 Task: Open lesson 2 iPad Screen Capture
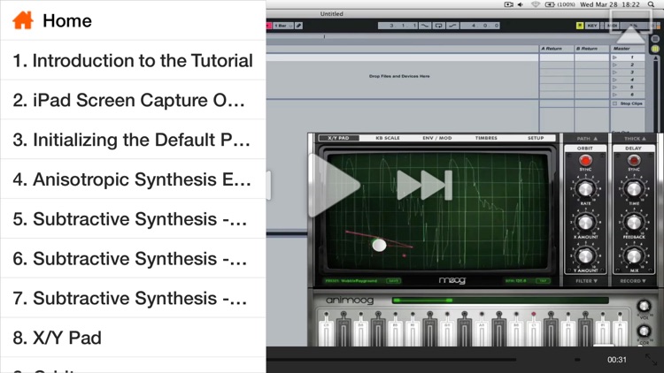tap(133, 100)
